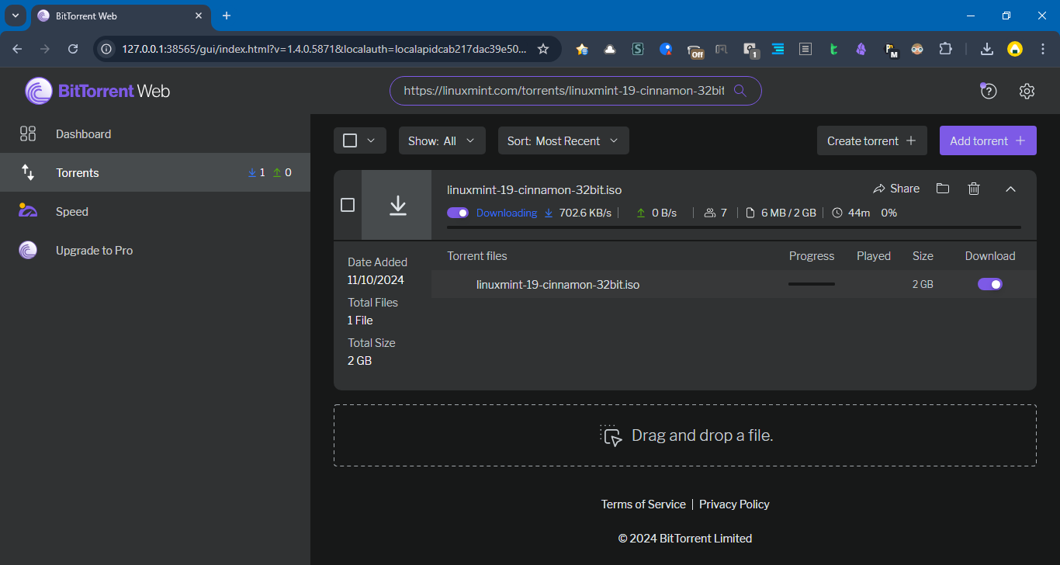Click the green t extension icon

click(833, 49)
